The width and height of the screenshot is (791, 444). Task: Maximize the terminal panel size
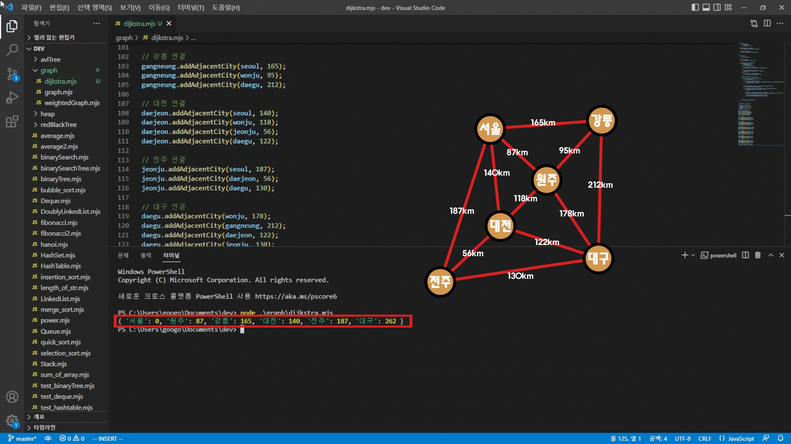pos(771,255)
